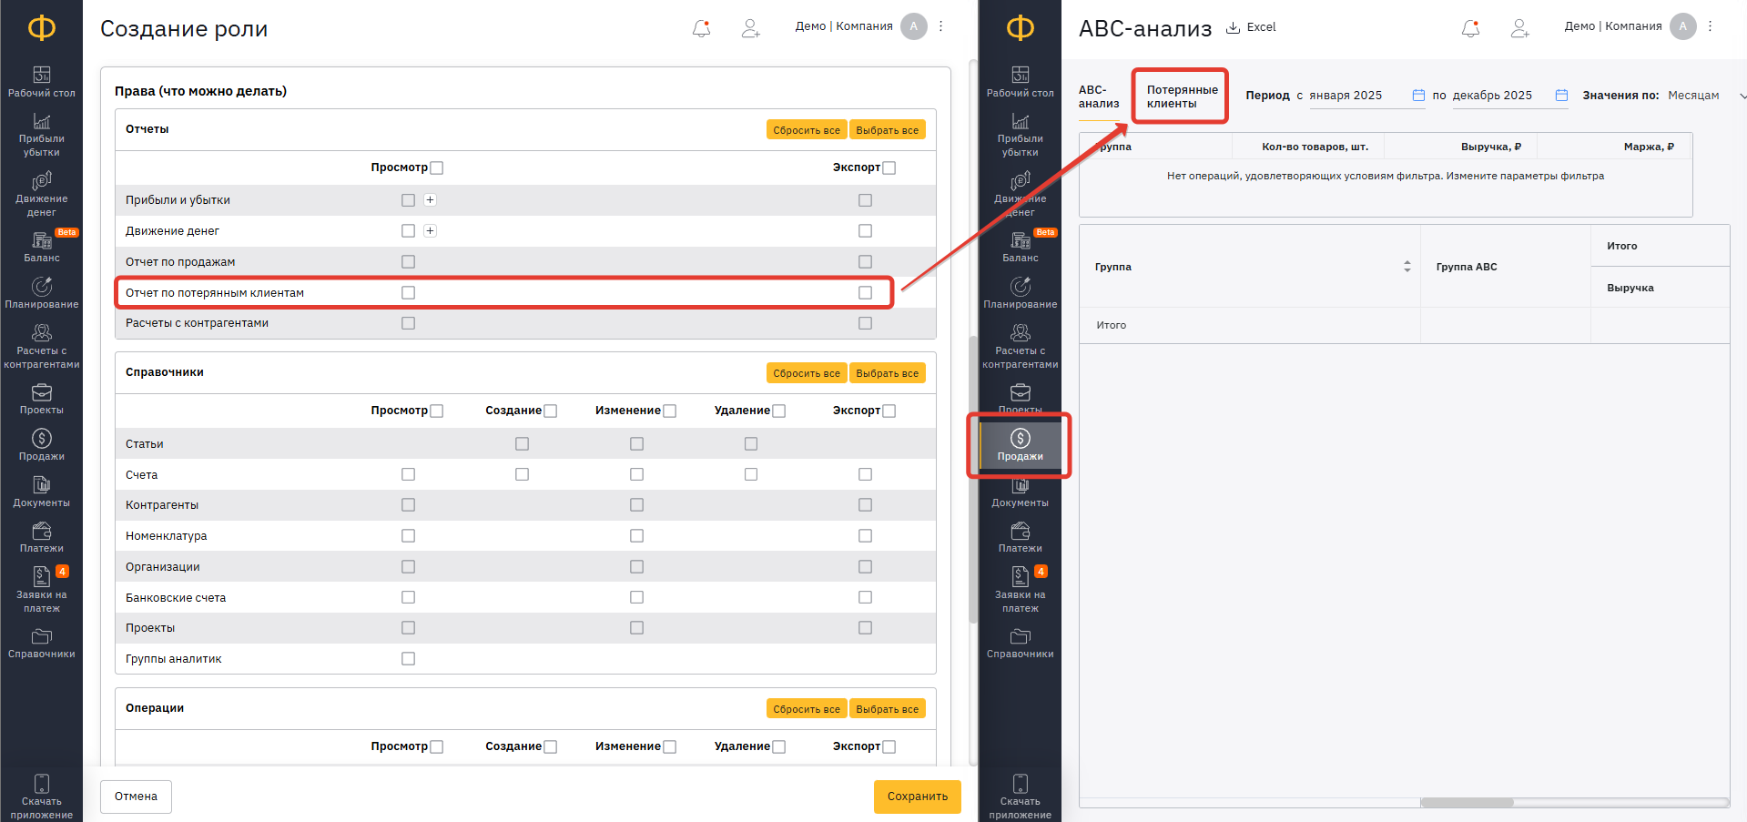Image resolution: width=1747 pixels, height=822 pixels.
Task: Click Сбросить все in Отчеты section
Action: click(806, 130)
